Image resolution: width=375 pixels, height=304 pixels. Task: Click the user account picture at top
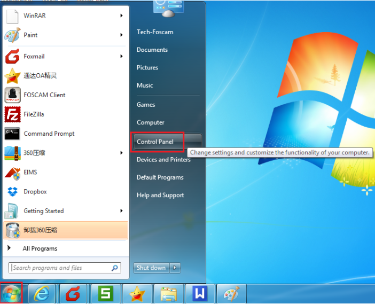[x=168, y=9]
